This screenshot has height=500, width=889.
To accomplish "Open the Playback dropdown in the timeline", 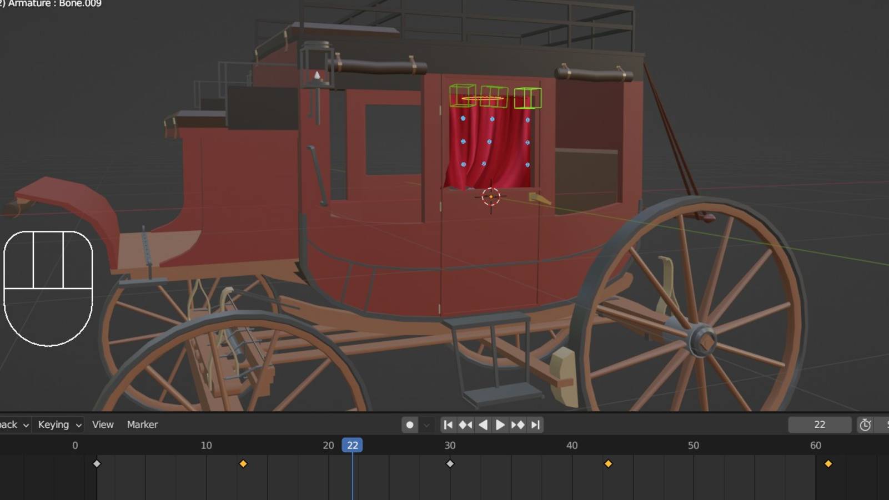I will point(14,425).
